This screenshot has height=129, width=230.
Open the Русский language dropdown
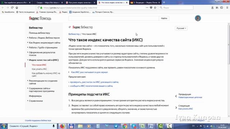click(181, 28)
